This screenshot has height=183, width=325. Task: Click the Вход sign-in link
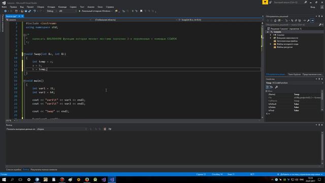click(x=313, y=7)
